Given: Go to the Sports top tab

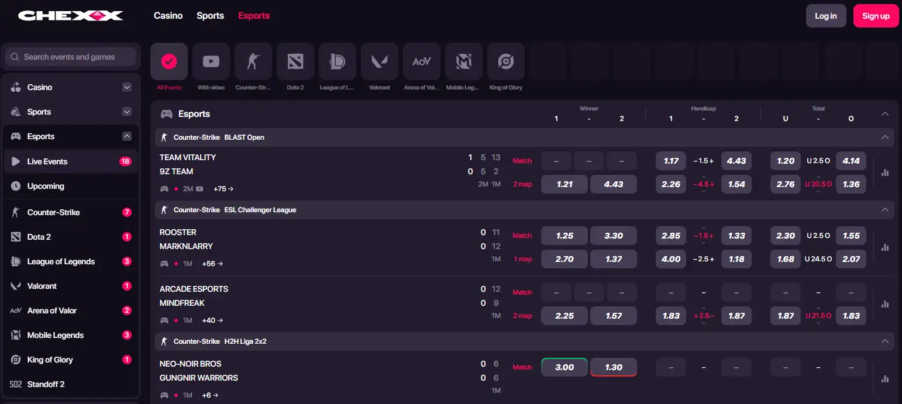Looking at the screenshot, I should click(211, 16).
